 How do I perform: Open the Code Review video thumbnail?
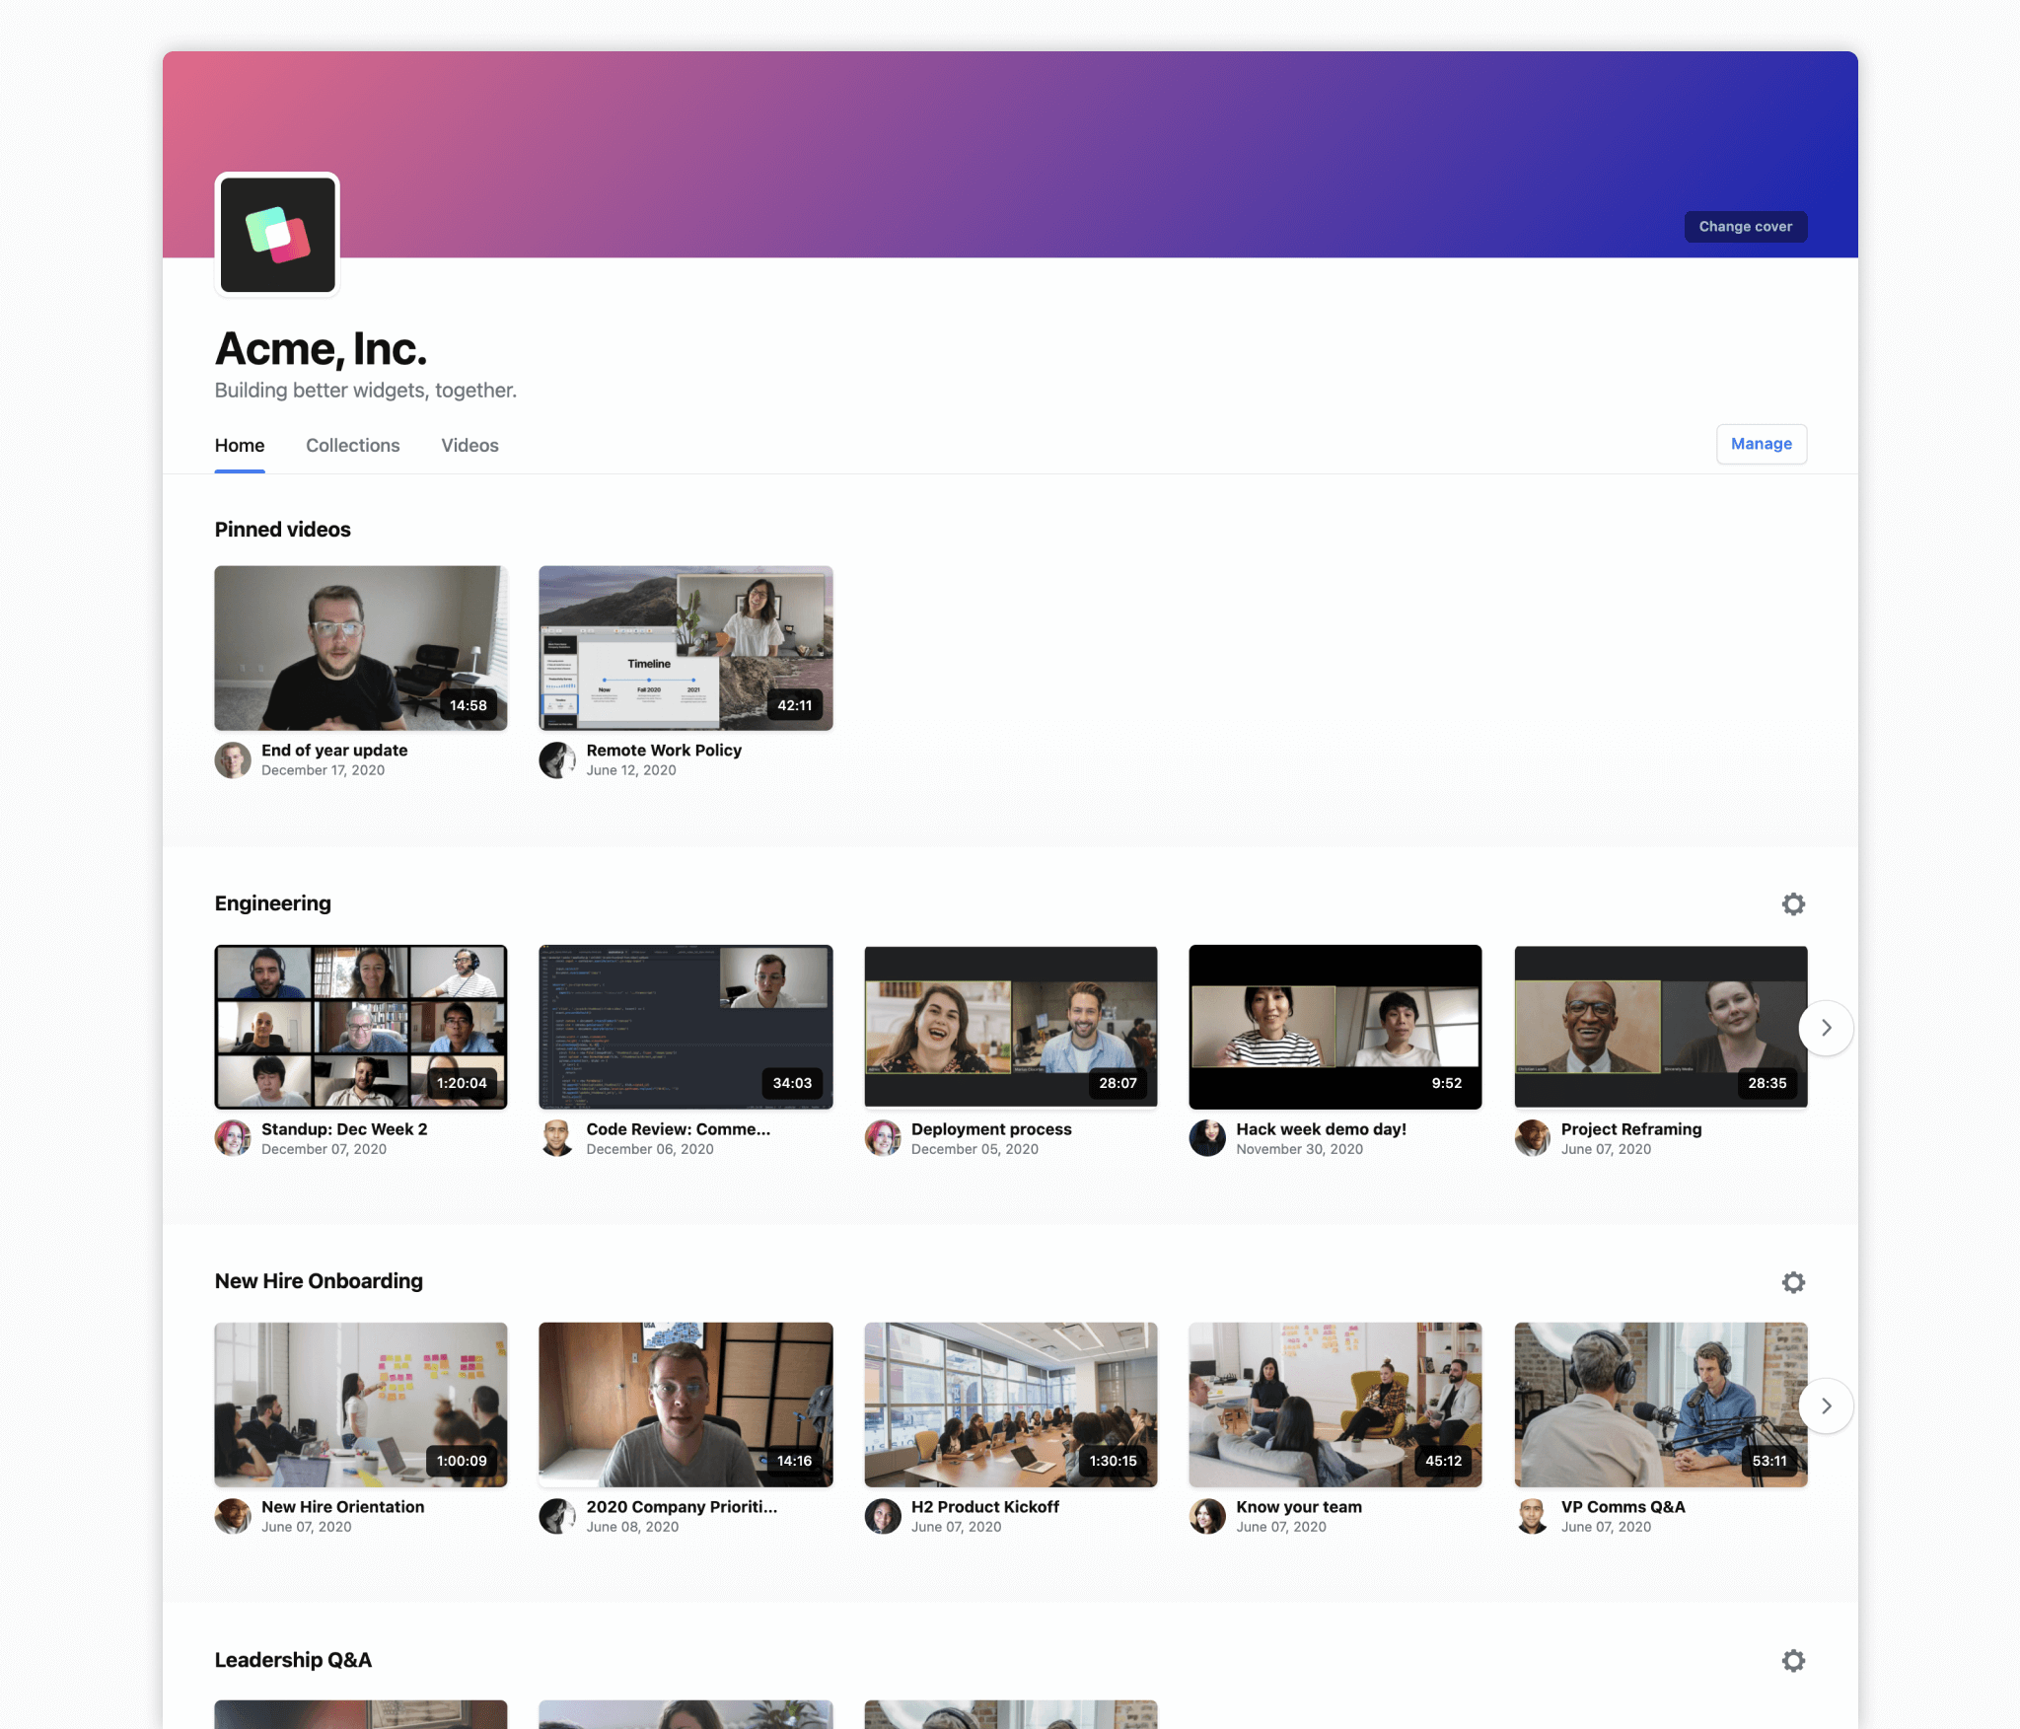(685, 1027)
